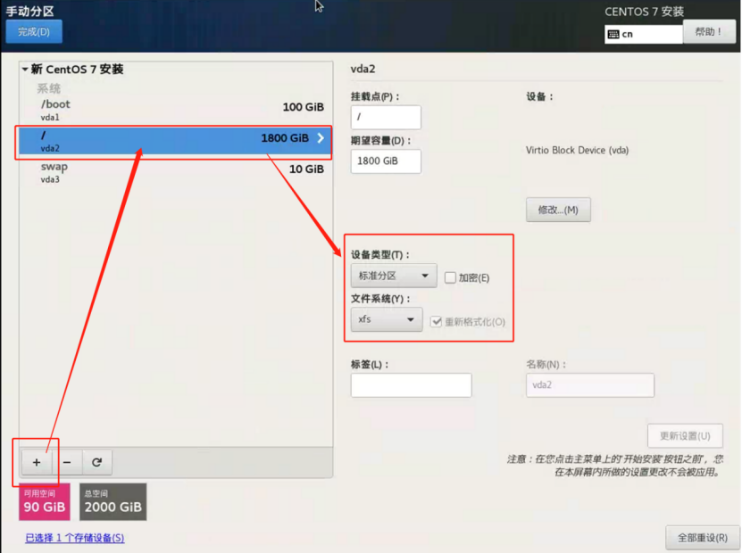Image resolution: width=742 pixels, height=553 pixels.
Task: Click the 系统 group heading
Action: [49, 88]
